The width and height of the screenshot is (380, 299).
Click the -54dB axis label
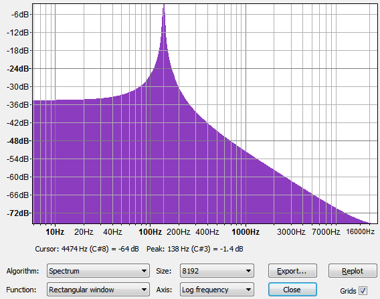pyautogui.click(x=18, y=159)
